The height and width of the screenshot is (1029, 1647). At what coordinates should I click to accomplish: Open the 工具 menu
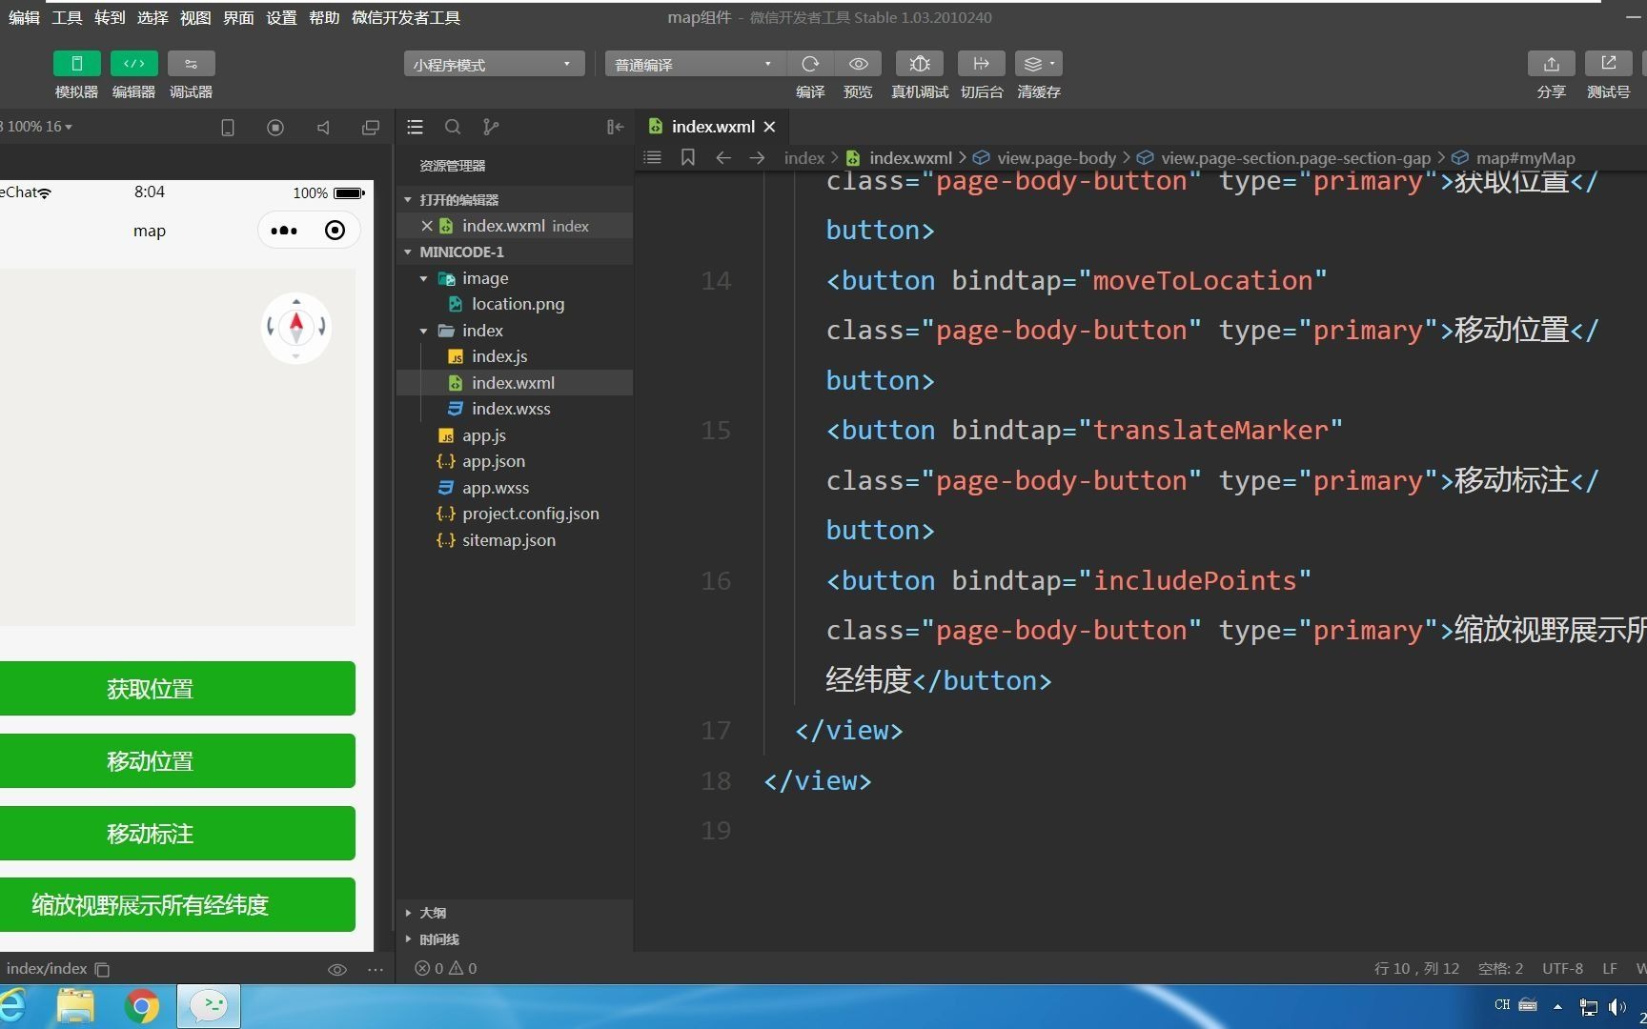click(67, 17)
